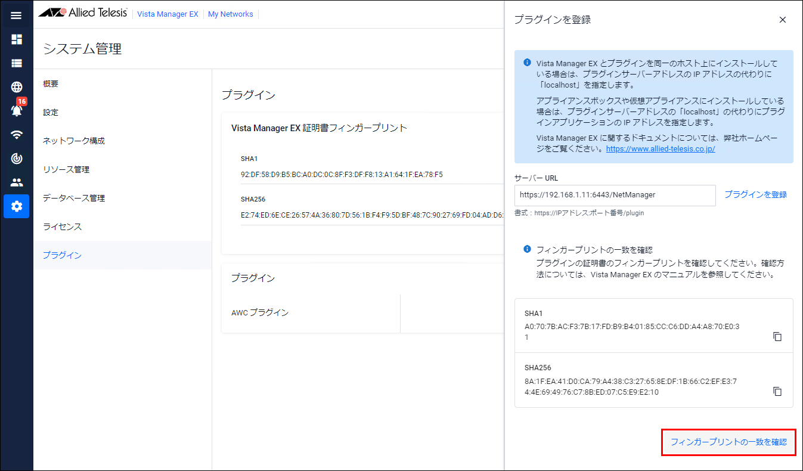The width and height of the screenshot is (803, 471).
Task: Copy the SHA256 fingerprint value
Action: (x=777, y=392)
